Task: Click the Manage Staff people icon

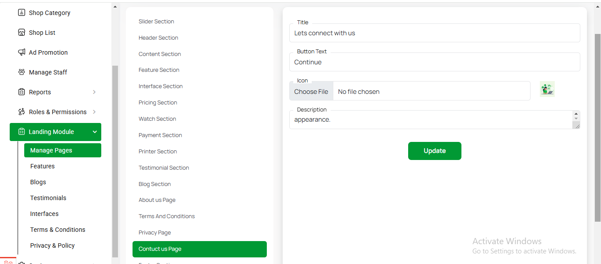Action: 21,72
